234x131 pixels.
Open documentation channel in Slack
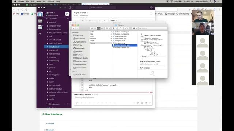click(x=55, y=29)
